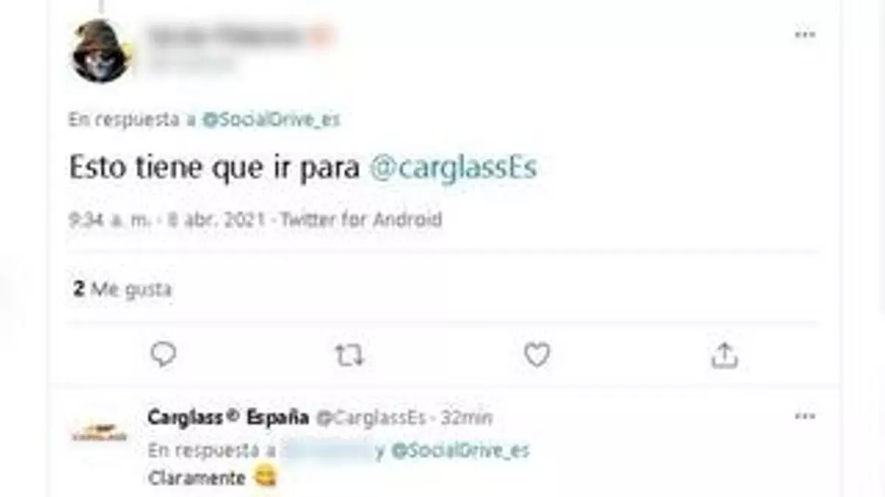Like the tweet with heart icon
Viewport: 885px width, 497px height.
537,356
